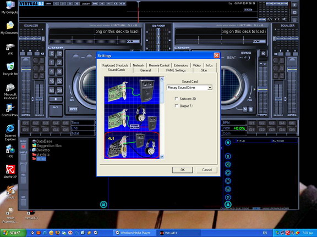Click the sound card list scroll-up arrow
This screenshot has height=237, width=317.
162,79
